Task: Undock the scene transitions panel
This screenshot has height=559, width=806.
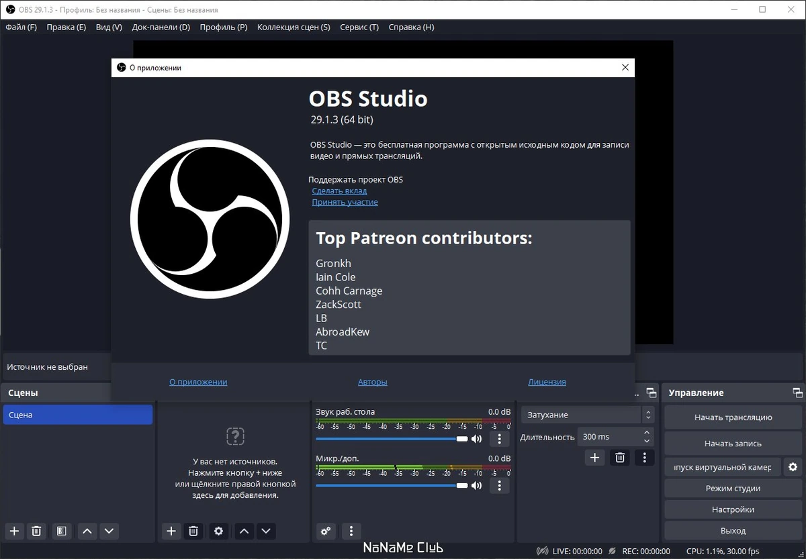Action: point(651,393)
